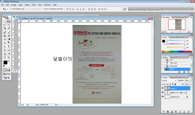Select the Path Selection tool
This screenshot has width=195, height=115.
point(5,46)
